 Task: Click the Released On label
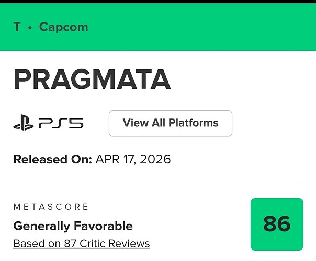tap(53, 159)
